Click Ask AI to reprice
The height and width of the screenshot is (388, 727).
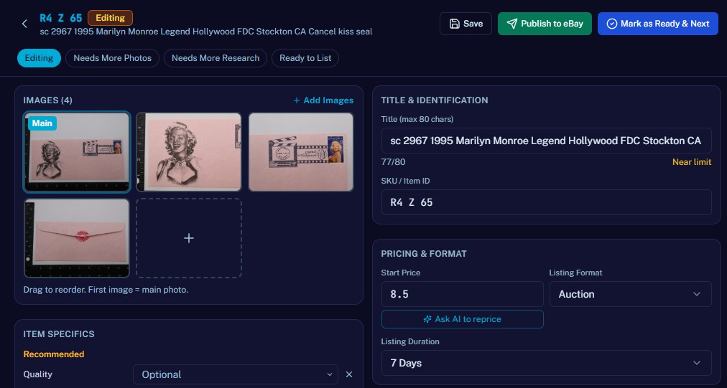(x=462, y=319)
